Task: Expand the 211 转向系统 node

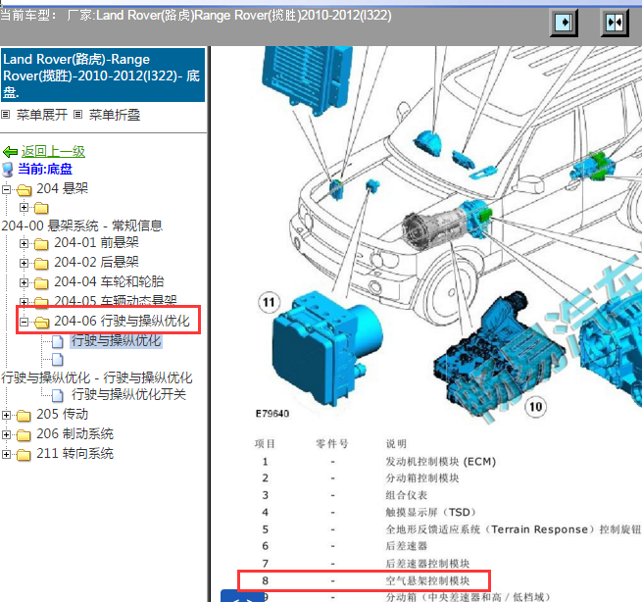Action: click(x=6, y=454)
